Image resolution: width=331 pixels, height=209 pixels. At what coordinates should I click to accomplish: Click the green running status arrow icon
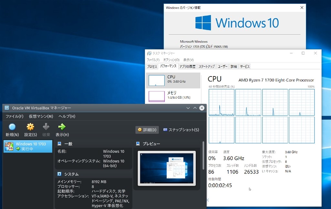point(18,149)
